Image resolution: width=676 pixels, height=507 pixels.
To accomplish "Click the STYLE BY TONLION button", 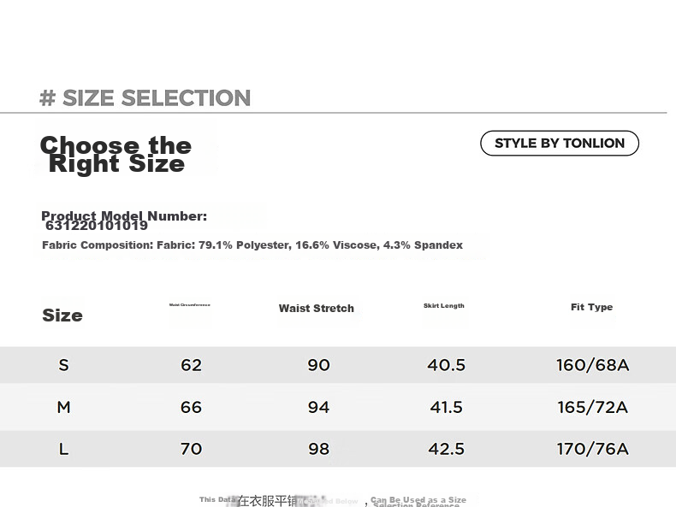I will (x=559, y=143).
